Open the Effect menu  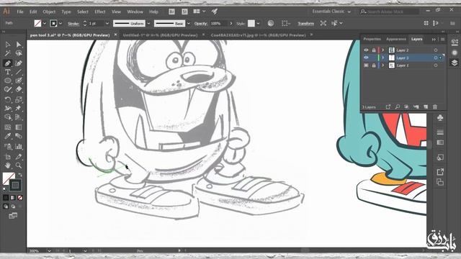click(x=100, y=12)
